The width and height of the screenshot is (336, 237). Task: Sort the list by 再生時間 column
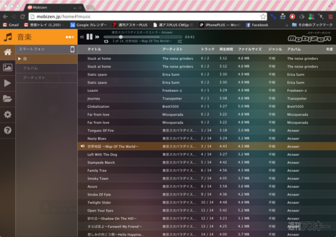click(x=226, y=49)
